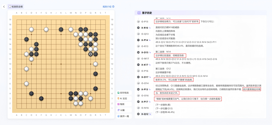
Task: Select the O-P15 move in history
Action: 145,22
